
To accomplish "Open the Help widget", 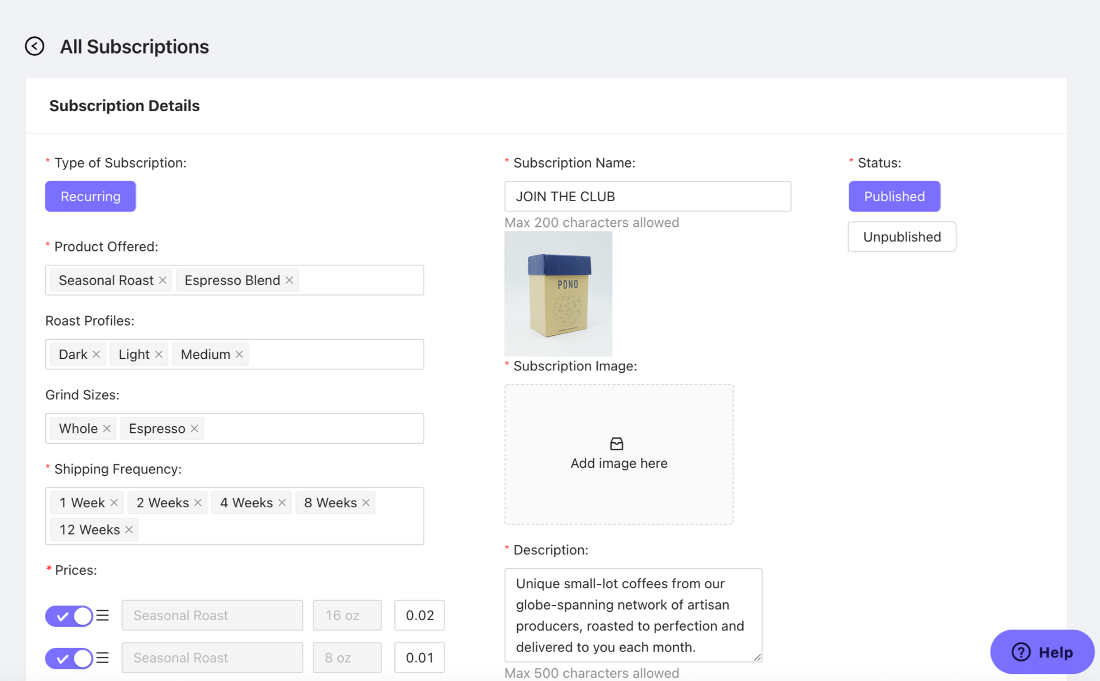I will (x=1042, y=652).
